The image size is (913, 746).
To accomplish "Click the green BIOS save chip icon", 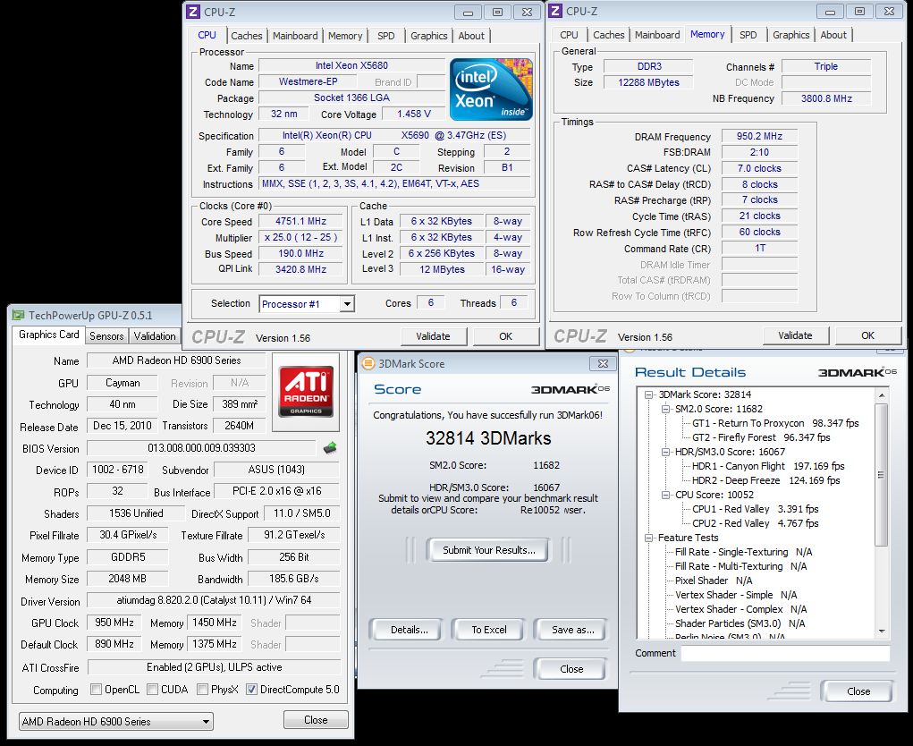I will 330,448.
